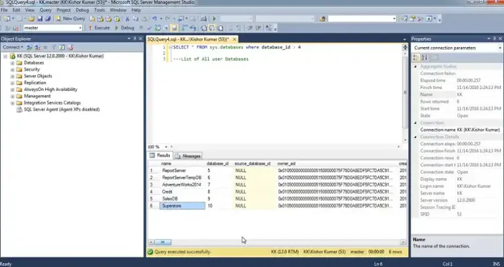Screen dimensions: 504x267
Task: Expand AlwaysOn High Availability node
Action: point(12,90)
